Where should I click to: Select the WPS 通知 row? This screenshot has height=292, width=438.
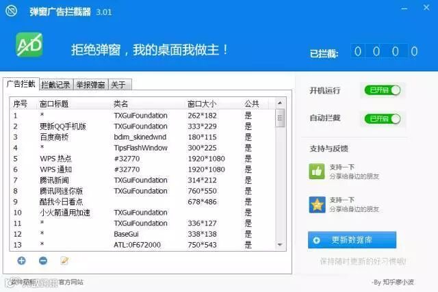[142, 170]
